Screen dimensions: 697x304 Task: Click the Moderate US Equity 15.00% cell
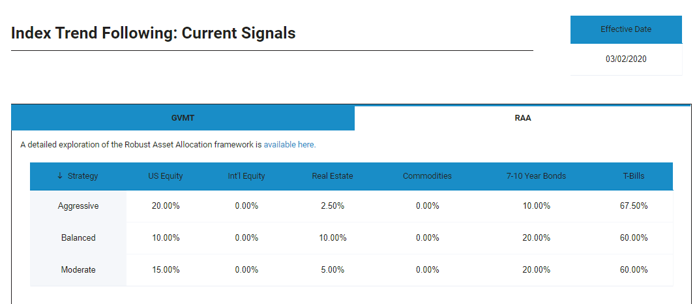click(166, 270)
